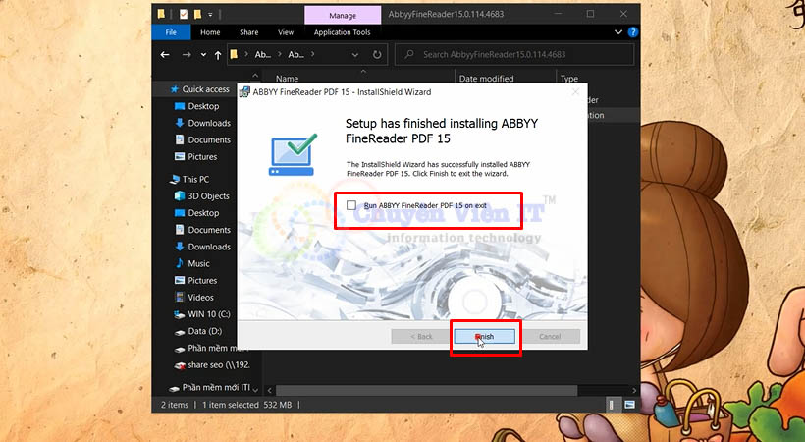Click the Up directory arrow

pyautogui.click(x=217, y=55)
